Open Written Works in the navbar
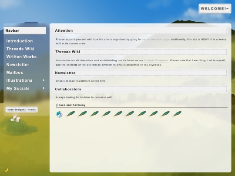235x176 pixels. click(x=21, y=57)
